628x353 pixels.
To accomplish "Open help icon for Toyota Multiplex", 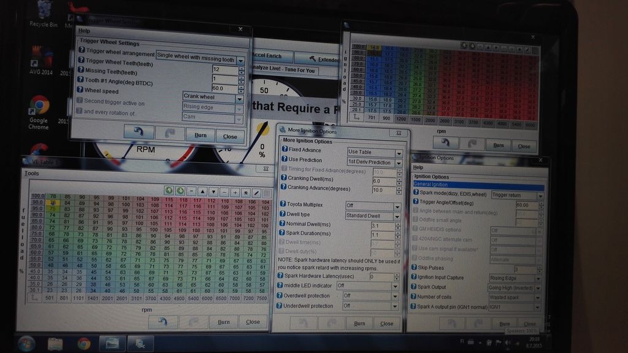I will [283, 204].
